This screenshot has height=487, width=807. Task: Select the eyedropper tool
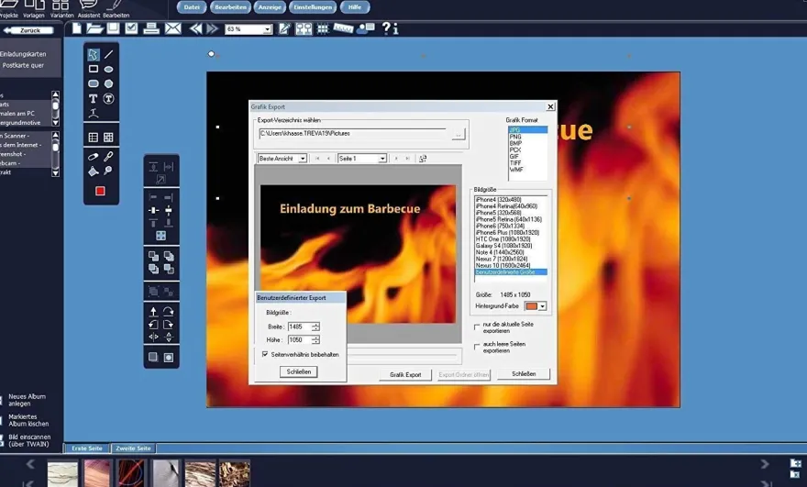pyautogui.click(x=108, y=156)
